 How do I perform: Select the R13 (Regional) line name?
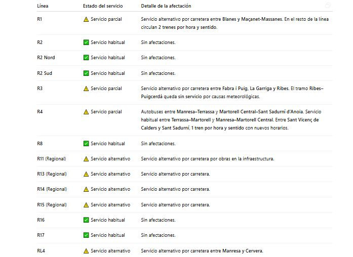coord(52,174)
